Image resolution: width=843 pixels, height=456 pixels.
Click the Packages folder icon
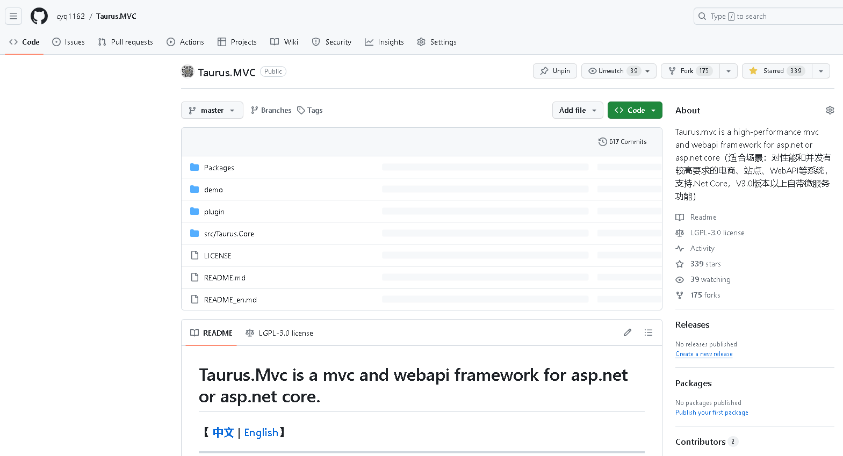click(x=194, y=168)
